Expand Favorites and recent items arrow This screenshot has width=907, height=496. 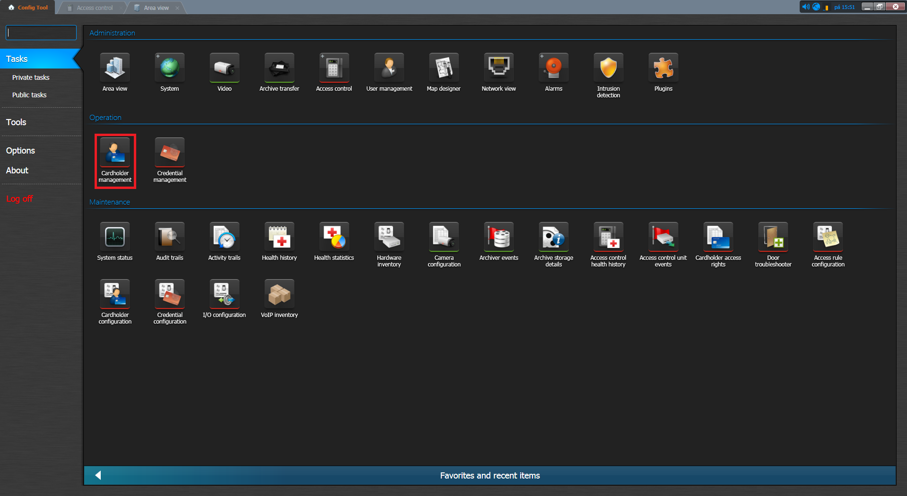point(98,475)
